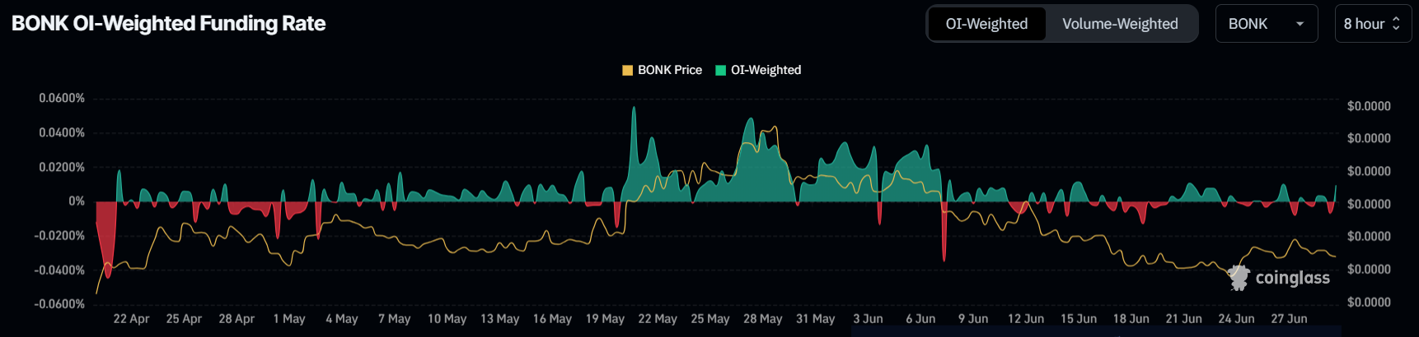Click the 15 Jun date label

pyautogui.click(x=1079, y=319)
